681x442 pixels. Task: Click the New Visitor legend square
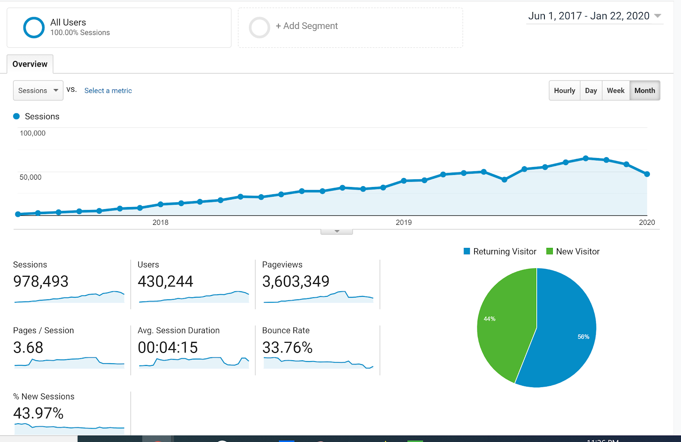pos(549,251)
